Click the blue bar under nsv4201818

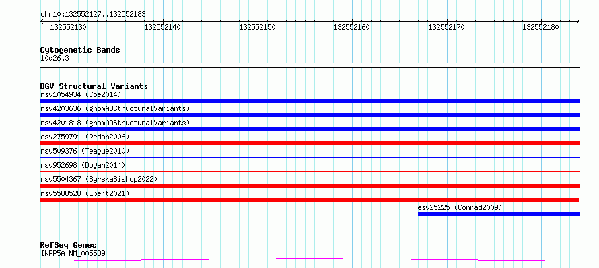310,129
